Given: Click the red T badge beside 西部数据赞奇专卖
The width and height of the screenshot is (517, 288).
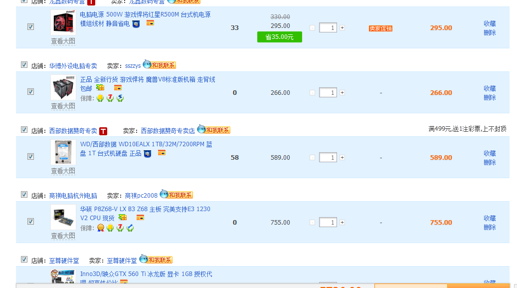Looking at the screenshot, I should click(103, 131).
